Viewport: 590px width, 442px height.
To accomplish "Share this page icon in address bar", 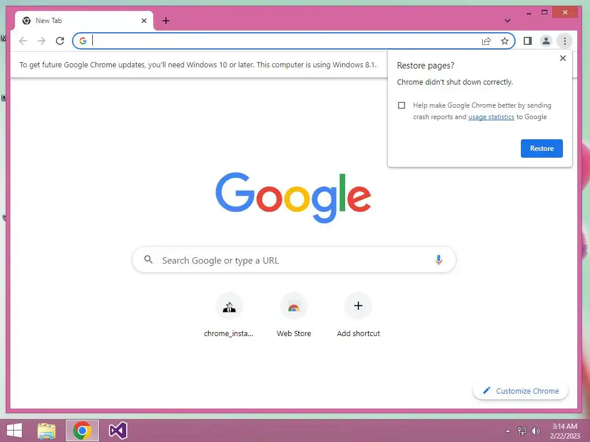I will coord(486,41).
